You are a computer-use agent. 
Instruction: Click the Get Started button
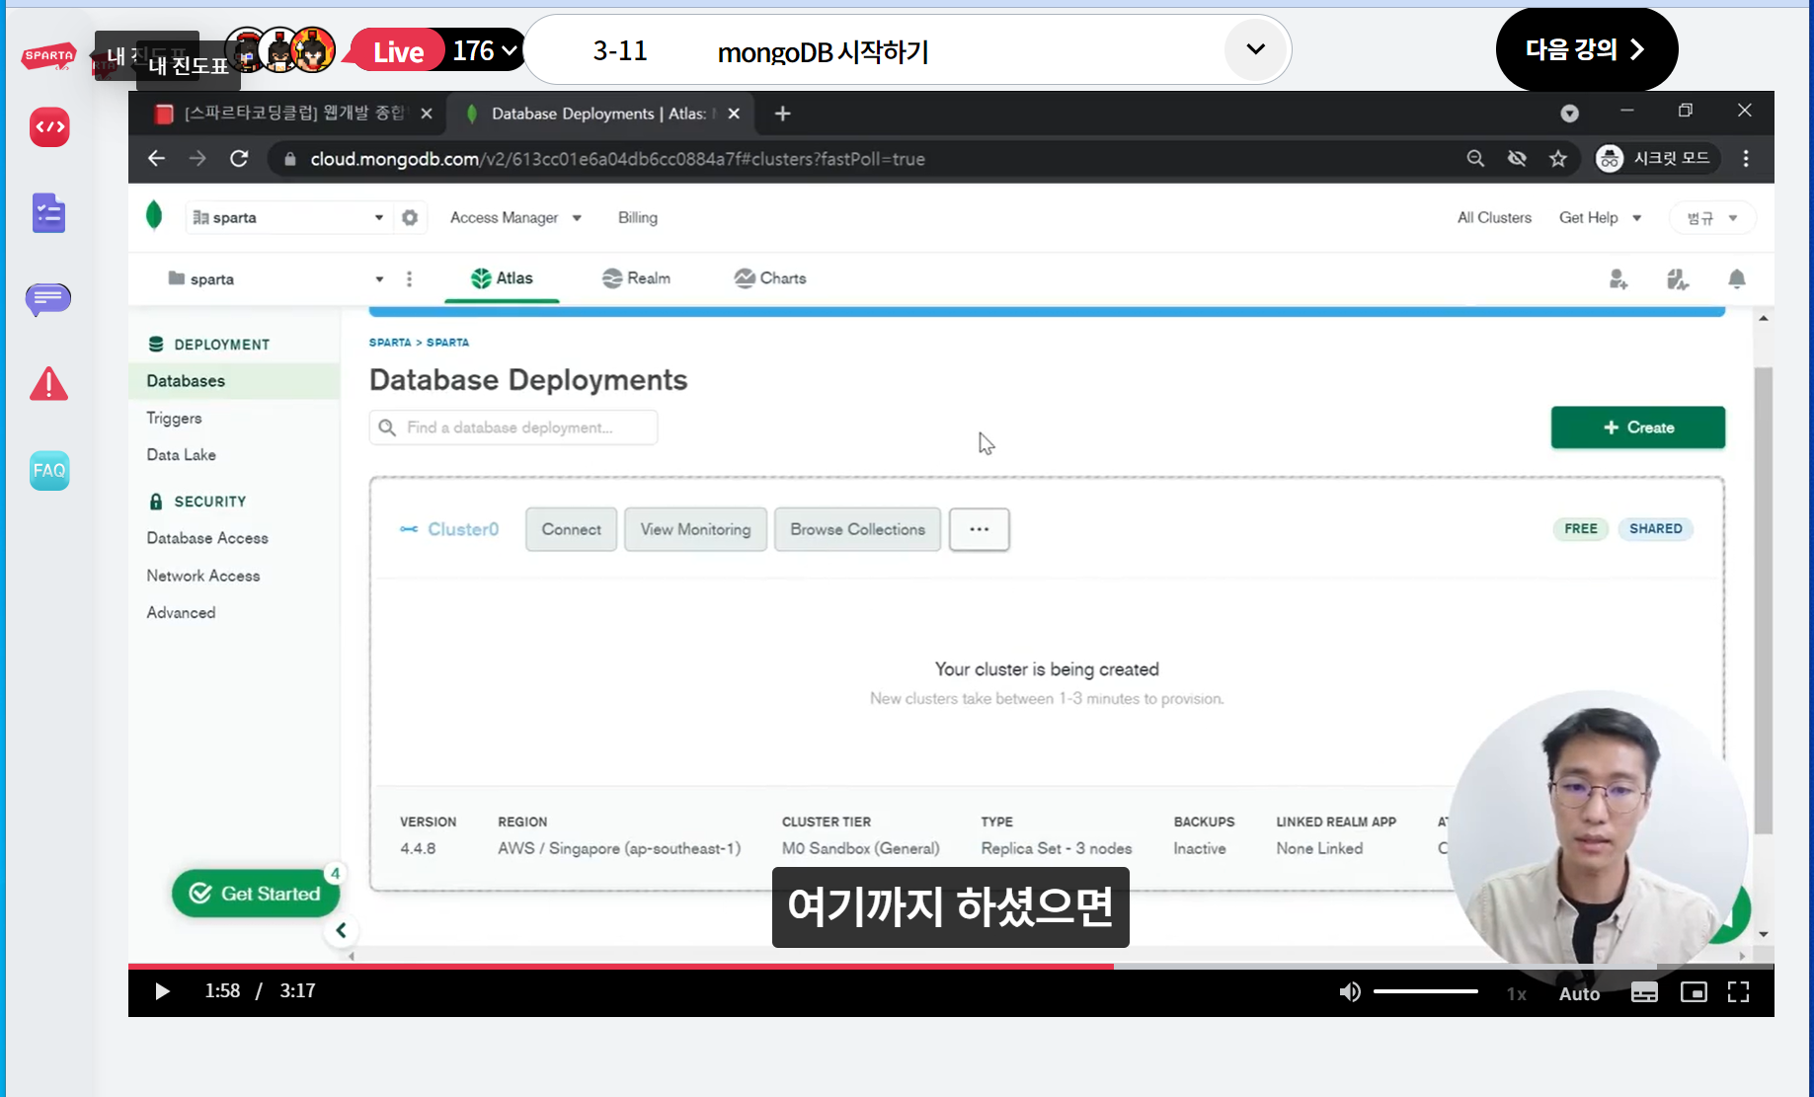[256, 893]
